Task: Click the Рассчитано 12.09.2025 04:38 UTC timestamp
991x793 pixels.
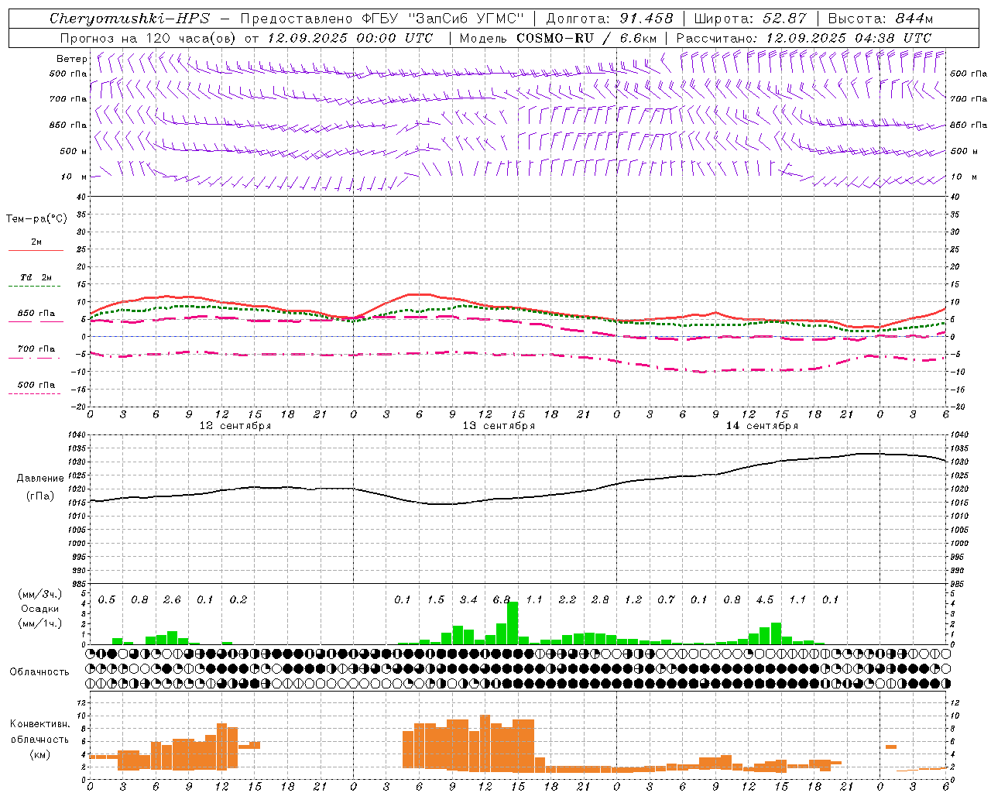Action: coord(804,38)
